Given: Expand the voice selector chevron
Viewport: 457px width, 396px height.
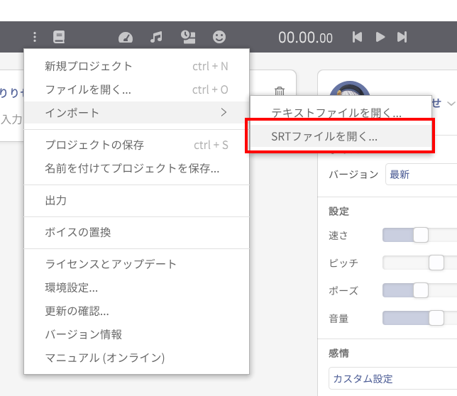Looking at the screenshot, I should tap(451, 104).
